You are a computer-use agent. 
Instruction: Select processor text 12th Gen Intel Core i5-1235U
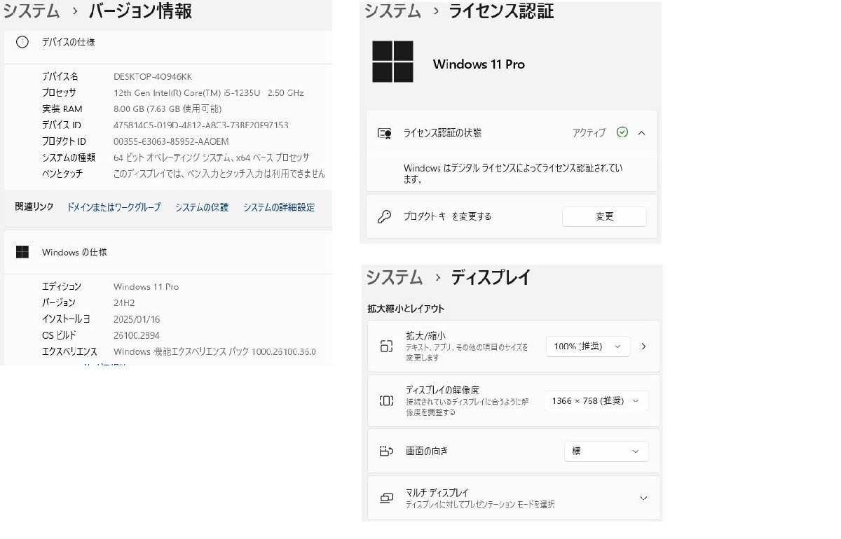click(x=208, y=92)
